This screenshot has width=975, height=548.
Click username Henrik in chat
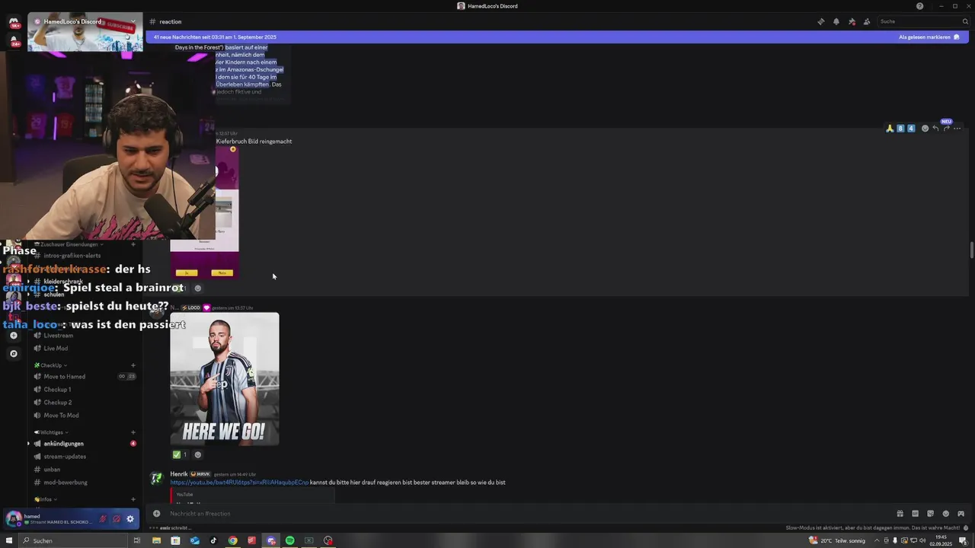pos(179,474)
